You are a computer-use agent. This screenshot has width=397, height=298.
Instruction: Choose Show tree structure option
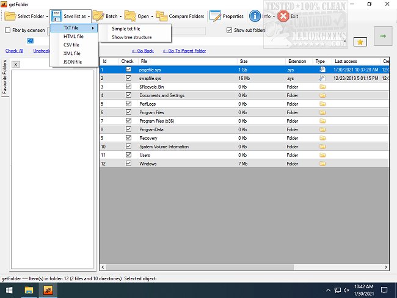click(x=135, y=37)
